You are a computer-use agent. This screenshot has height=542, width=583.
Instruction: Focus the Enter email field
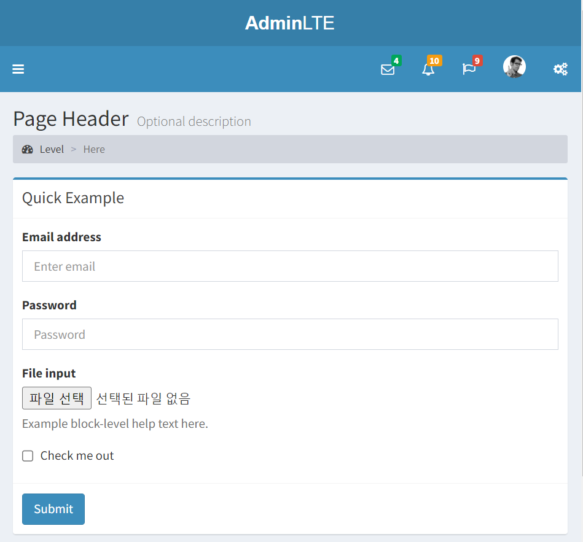point(290,266)
